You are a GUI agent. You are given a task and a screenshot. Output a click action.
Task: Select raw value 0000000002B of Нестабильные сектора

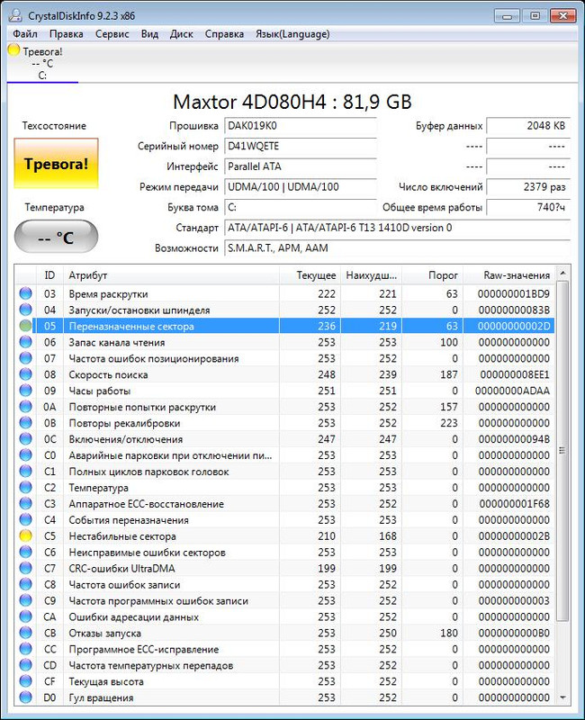coord(514,535)
